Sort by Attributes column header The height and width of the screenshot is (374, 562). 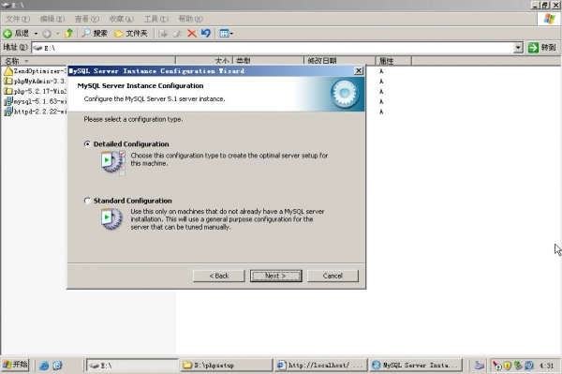click(393, 61)
